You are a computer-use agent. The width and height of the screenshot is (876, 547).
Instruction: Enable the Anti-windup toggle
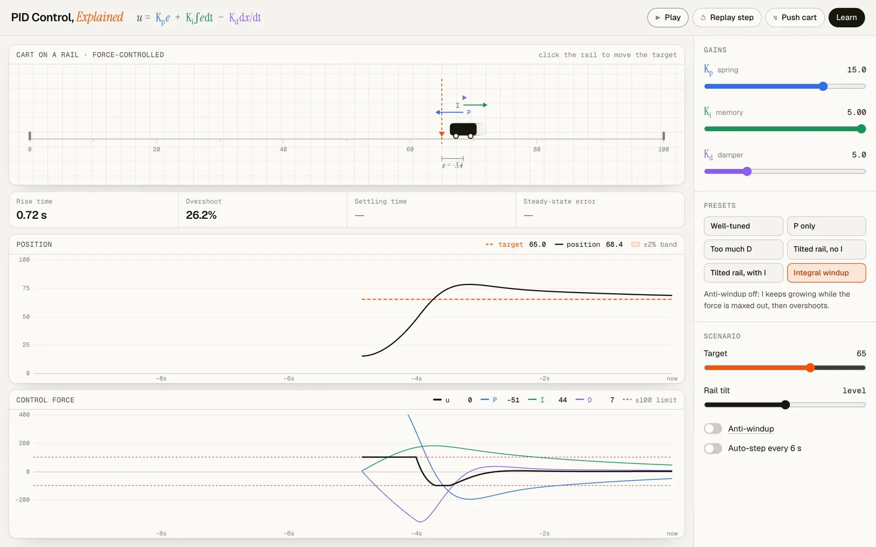[713, 429]
